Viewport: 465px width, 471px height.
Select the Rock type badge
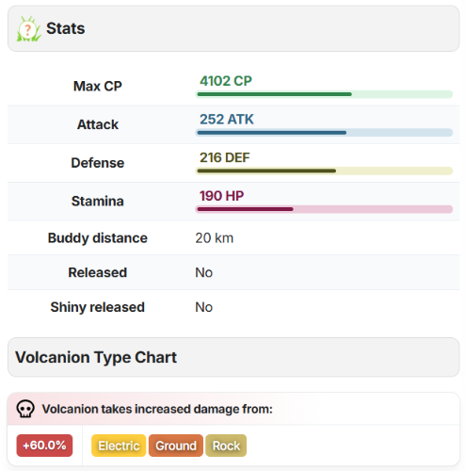(x=226, y=446)
